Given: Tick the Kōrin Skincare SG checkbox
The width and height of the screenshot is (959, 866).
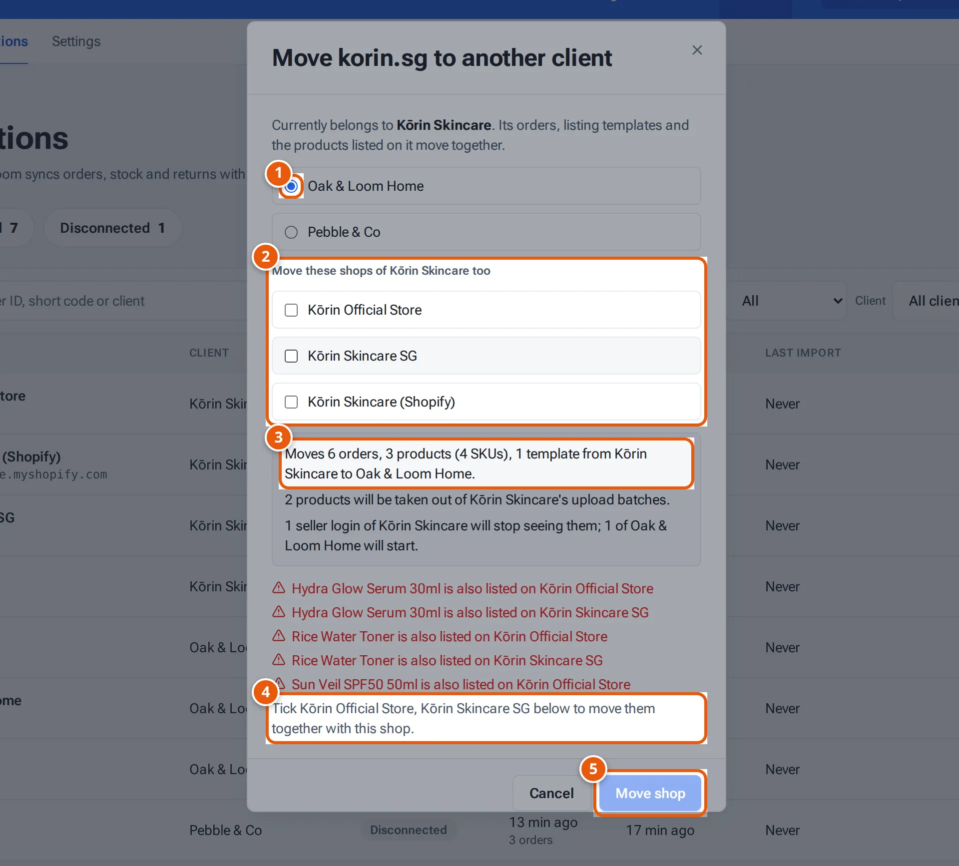Looking at the screenshot, I should point(291,356).
